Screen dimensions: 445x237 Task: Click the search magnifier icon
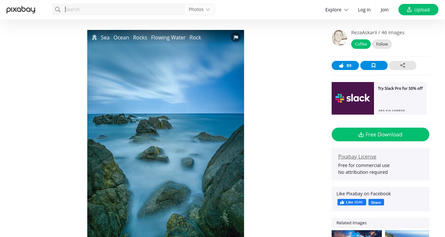point(58,9)
